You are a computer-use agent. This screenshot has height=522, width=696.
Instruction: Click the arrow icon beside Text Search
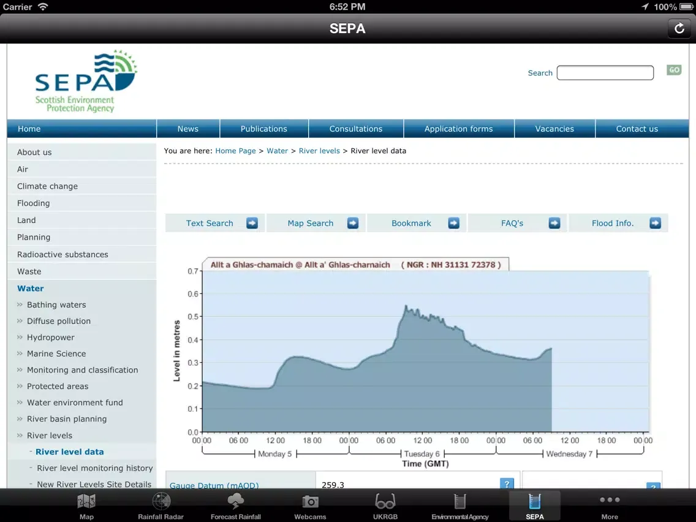252,223
